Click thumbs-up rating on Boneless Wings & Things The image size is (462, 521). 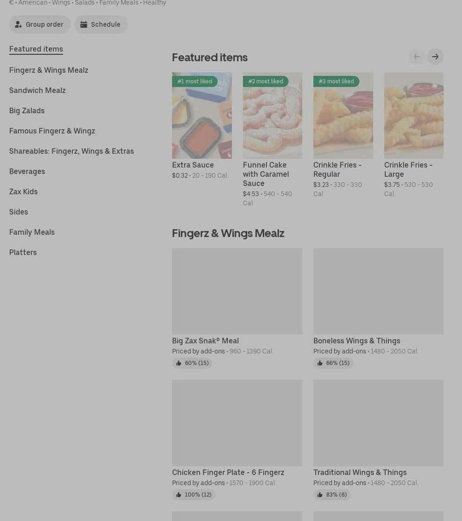click(x=320, y=363)
